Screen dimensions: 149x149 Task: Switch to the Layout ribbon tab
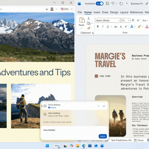tap(124, 12)
